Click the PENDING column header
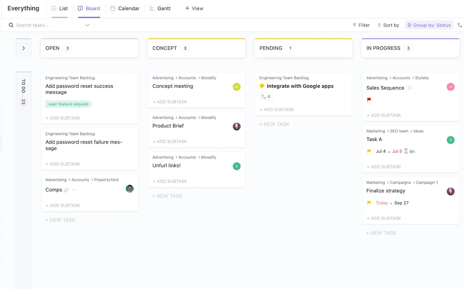 [x=304, y=48]
